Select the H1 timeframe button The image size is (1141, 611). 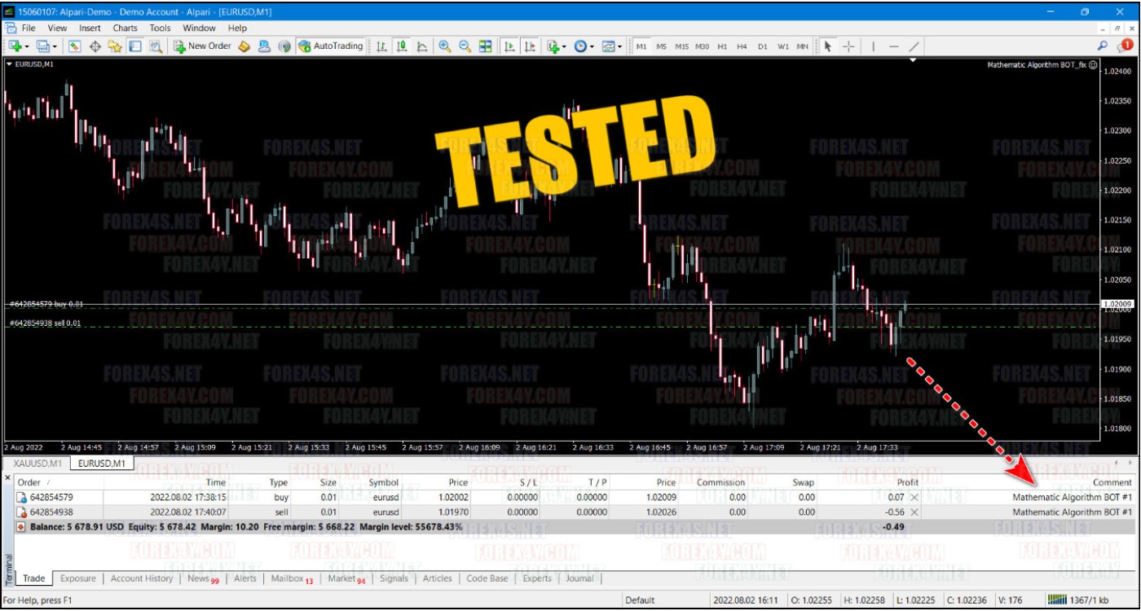click(x=722, y=46)
